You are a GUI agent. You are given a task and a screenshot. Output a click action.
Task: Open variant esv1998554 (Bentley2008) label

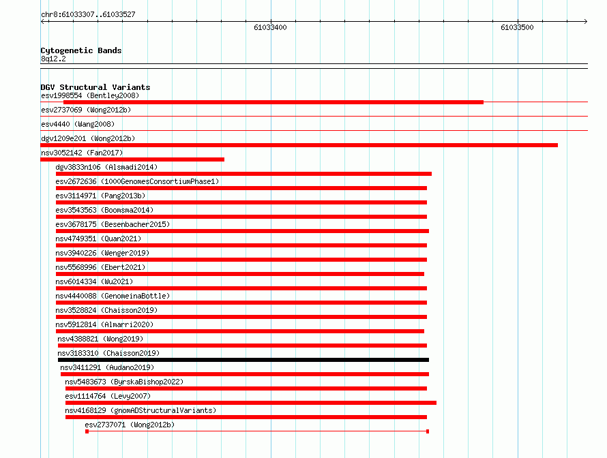point(90,95)
